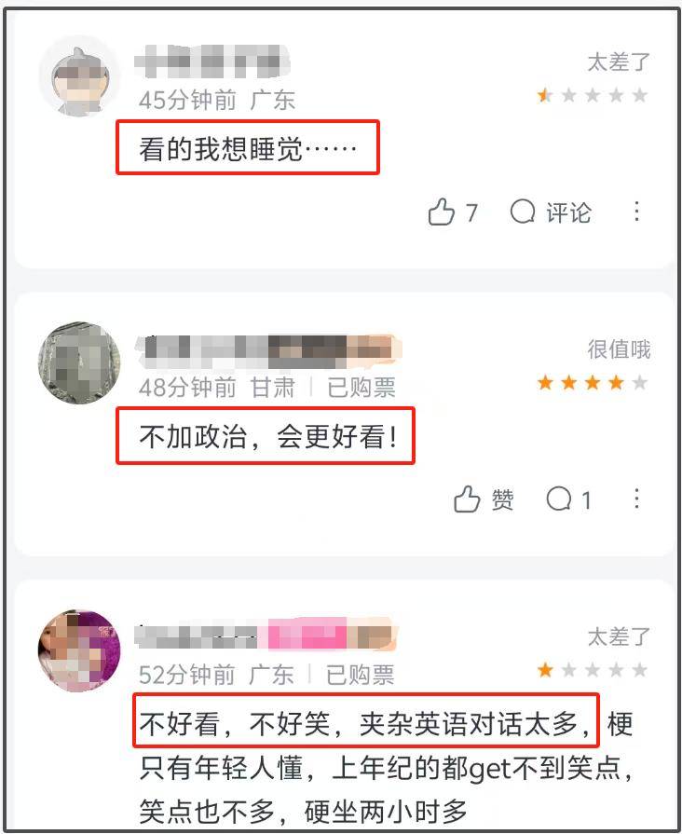Select the 看的我想睡觉 review text
Viewport: 682px width, 834px height.
pyautogui.click(x=248, y=148)
